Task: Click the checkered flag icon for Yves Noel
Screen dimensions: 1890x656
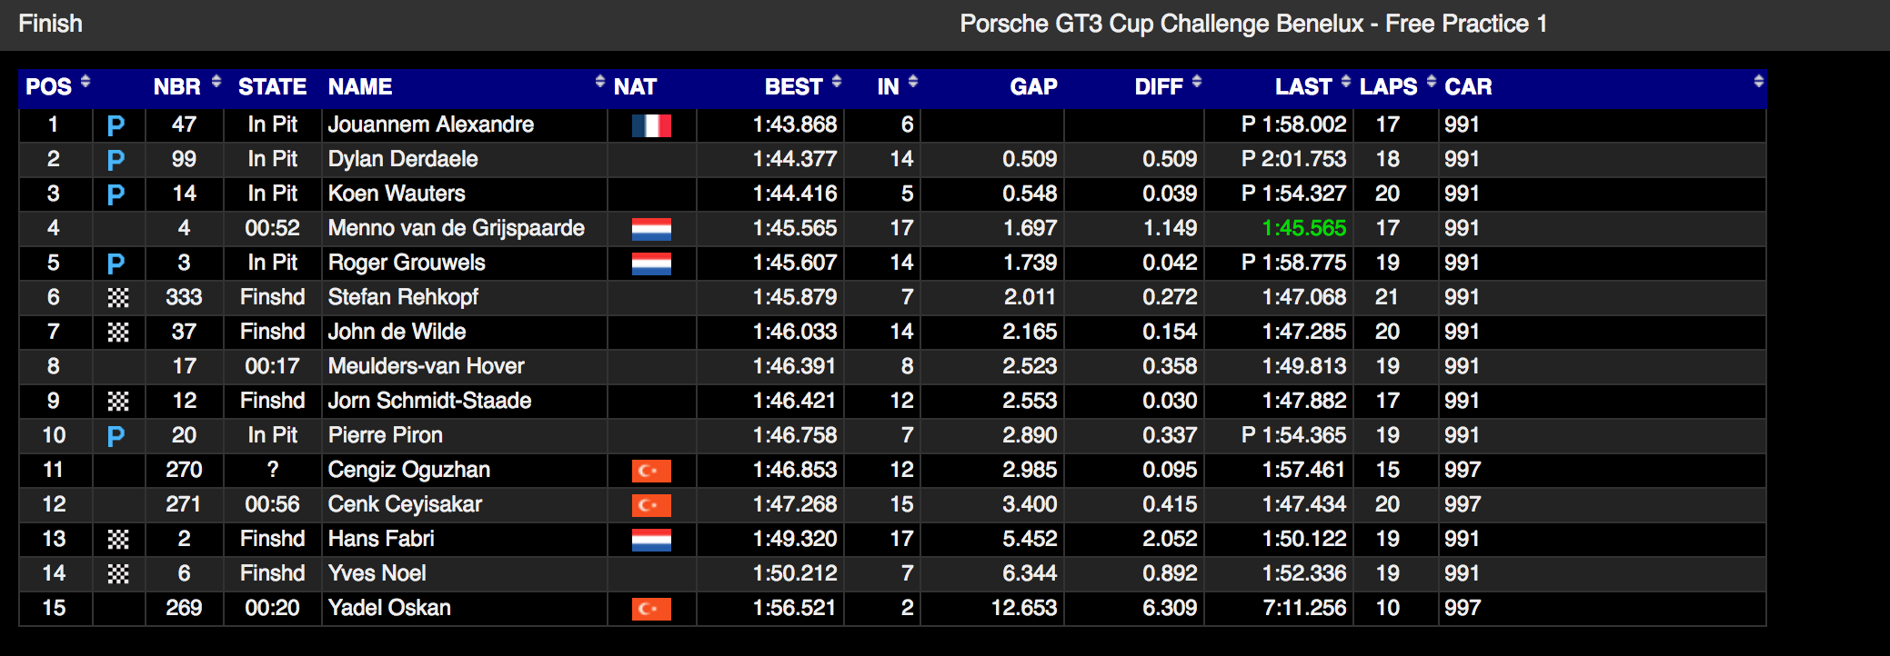Action: click(x=118, y=574)
